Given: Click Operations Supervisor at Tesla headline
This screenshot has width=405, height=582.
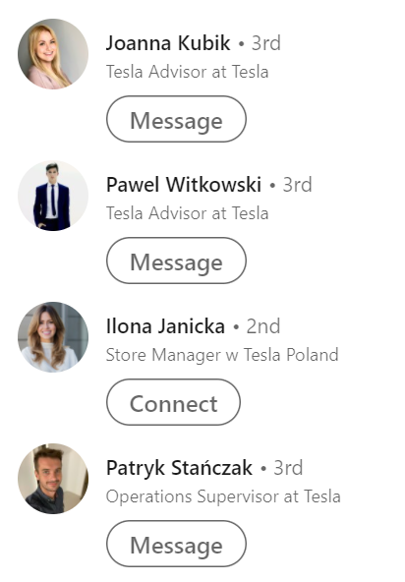Looking at the screenshot, I should [223, 496].
